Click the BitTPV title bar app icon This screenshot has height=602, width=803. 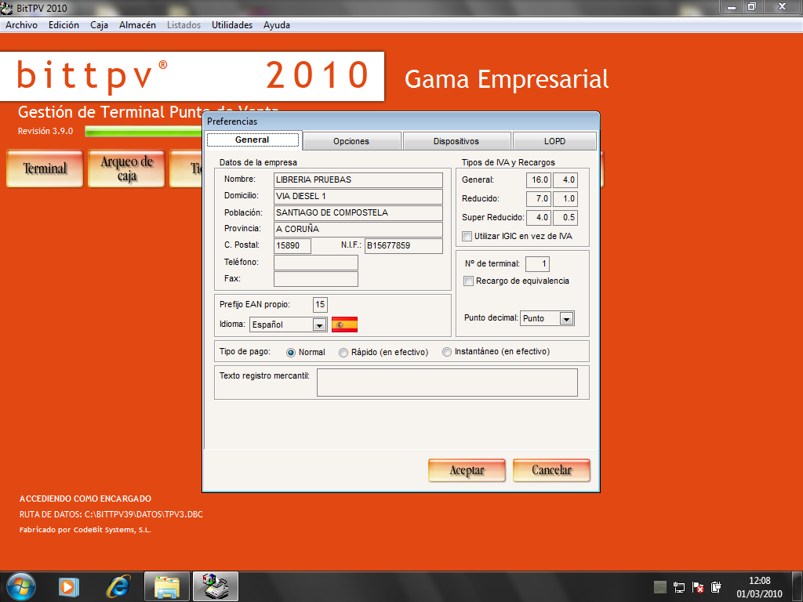point(6,8)
